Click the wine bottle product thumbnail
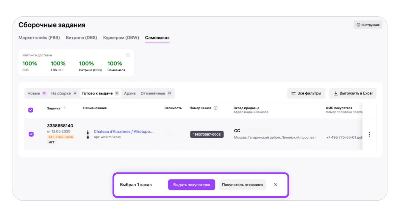The width and height of the screenshot is (400, 217). click(x=88, y=134)
